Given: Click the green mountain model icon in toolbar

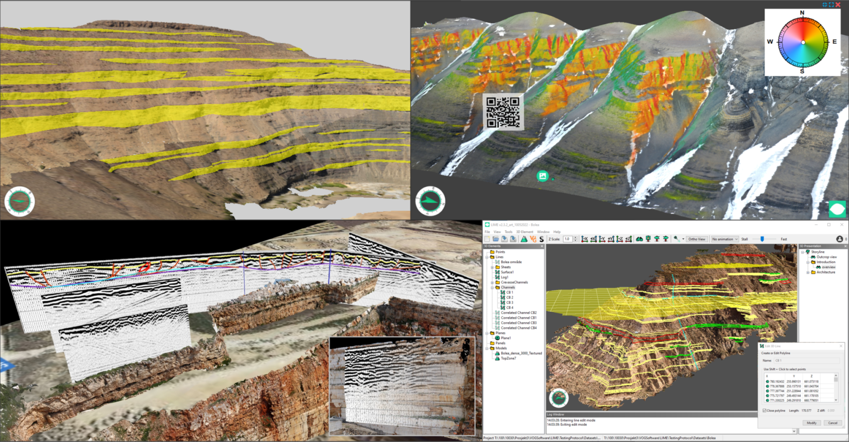Looking at the screenshot, I should pos(524,239).
